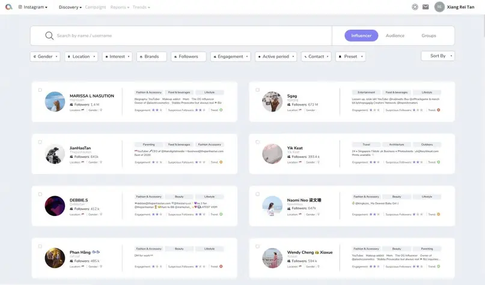The height and width of the screenshot is (285, 485).
Task: Open the Discovery menu
Action: (70, 7)
